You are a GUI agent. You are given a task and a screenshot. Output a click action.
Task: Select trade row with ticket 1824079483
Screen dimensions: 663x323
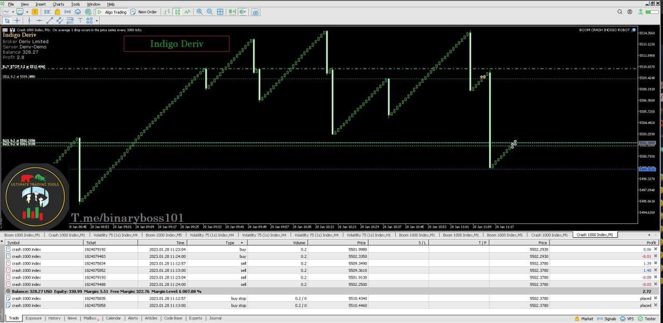[331, 256]
